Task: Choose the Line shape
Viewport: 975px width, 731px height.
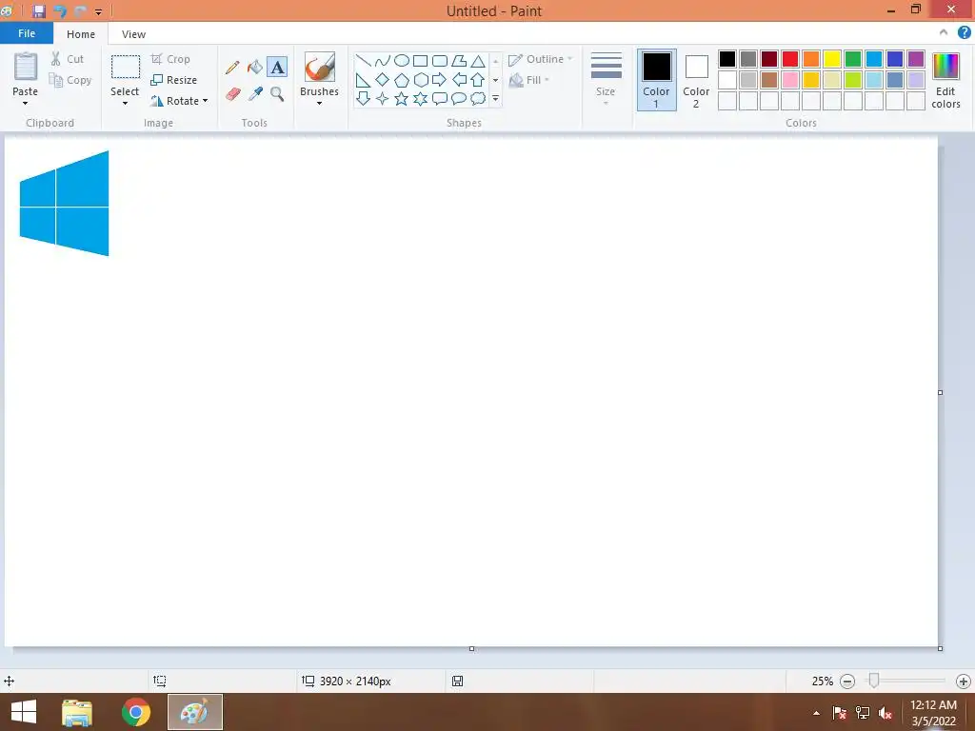Action: [363, 60]
